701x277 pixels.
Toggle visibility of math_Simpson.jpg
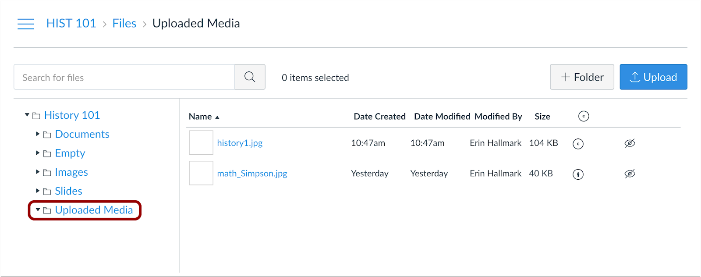(630, 174)
